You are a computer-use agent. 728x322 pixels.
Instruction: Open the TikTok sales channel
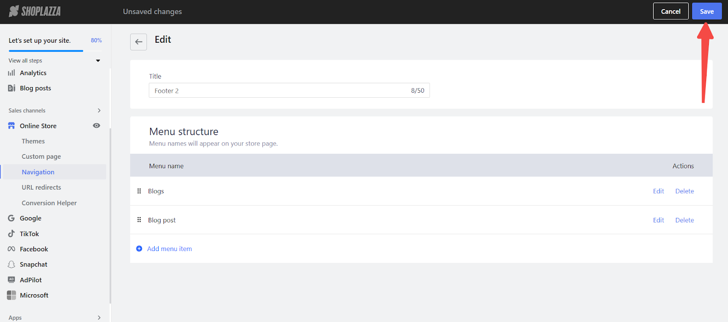pyautogui.click(x=30, y=234)
